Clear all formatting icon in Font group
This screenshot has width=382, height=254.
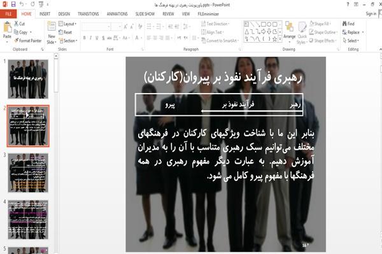(x=140, y=27)
